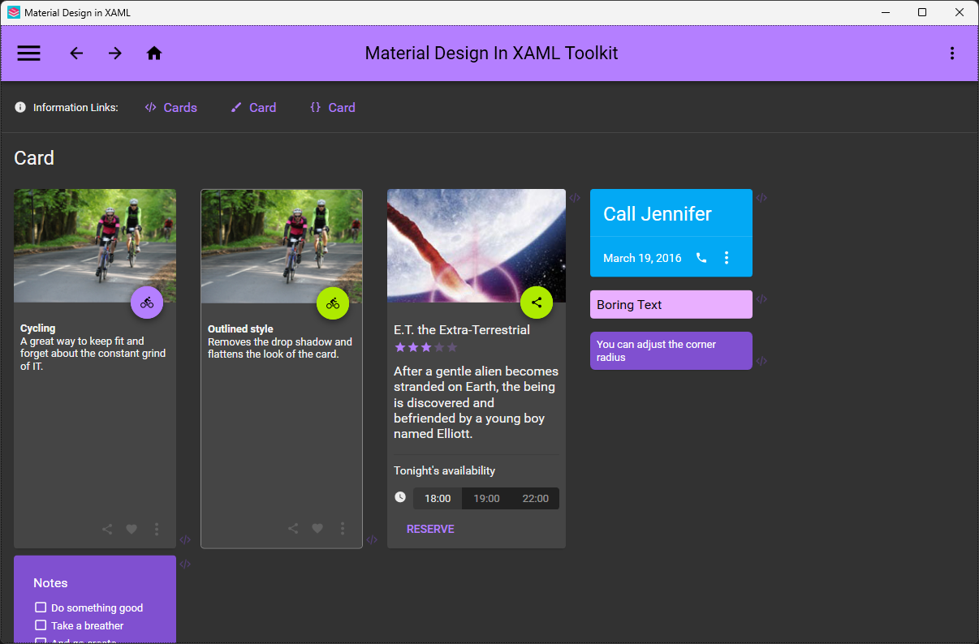Open the Cards source code link
The image size is (979, 644).
[171, 107]
